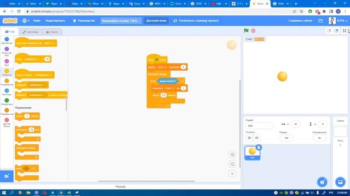This screenshot has height=196, width=350.
Task: Switch to the Звуки tab
Action: point(52,32)
